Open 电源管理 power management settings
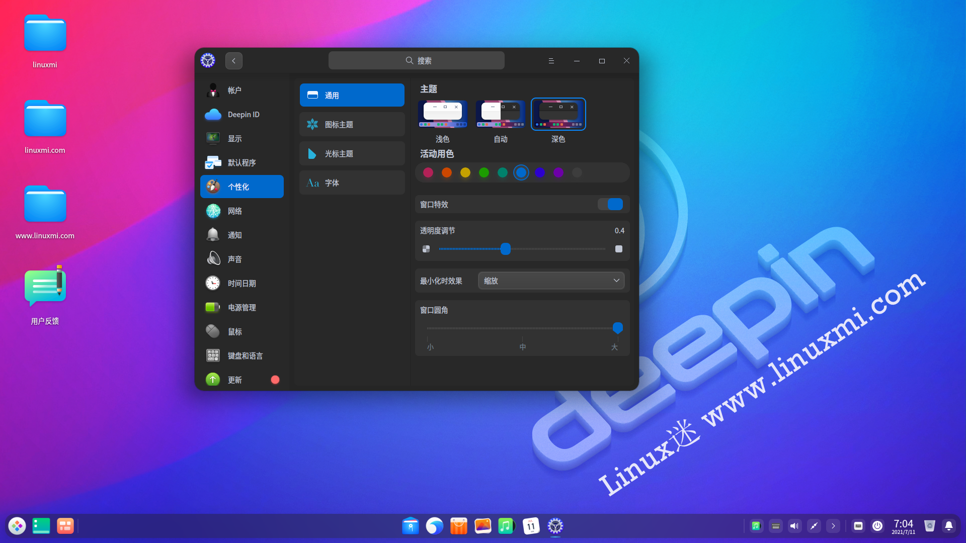966x543 pixels. 242,307
